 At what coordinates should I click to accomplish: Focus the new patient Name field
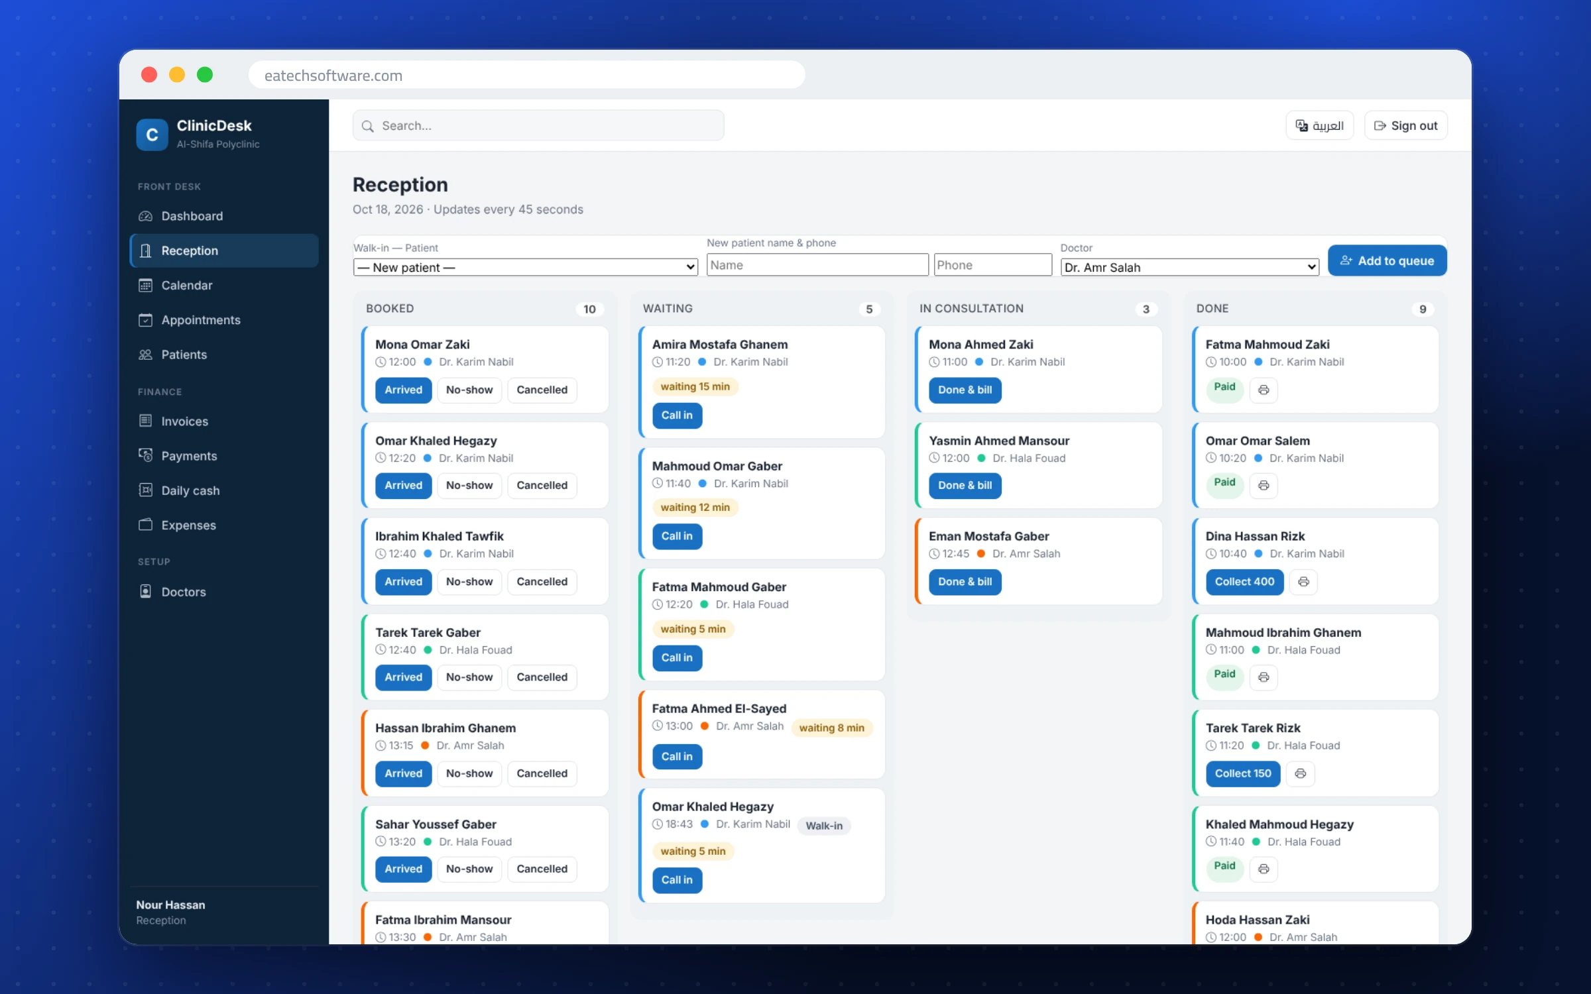coord(817,265)
